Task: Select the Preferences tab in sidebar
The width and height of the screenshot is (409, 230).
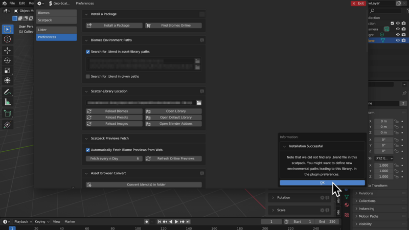Action: [x=56, y=37]
